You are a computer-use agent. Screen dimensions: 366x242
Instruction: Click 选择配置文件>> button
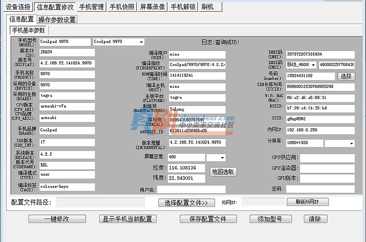click(x=187, y=202)
